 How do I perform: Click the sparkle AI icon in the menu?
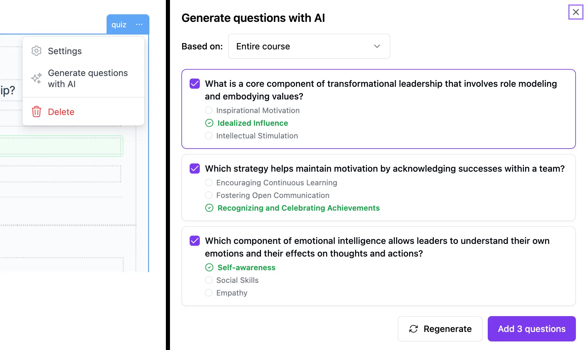click(x=36, y=78)
